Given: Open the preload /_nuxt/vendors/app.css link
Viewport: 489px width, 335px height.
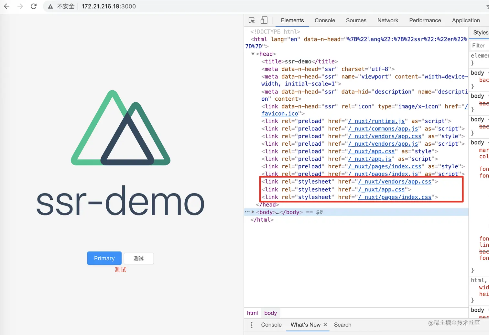Looking at the screenshot, I should pos(385,136).
